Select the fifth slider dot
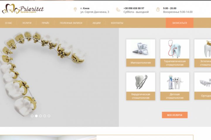This screenshot has height=140, width=211. (49, 116)
